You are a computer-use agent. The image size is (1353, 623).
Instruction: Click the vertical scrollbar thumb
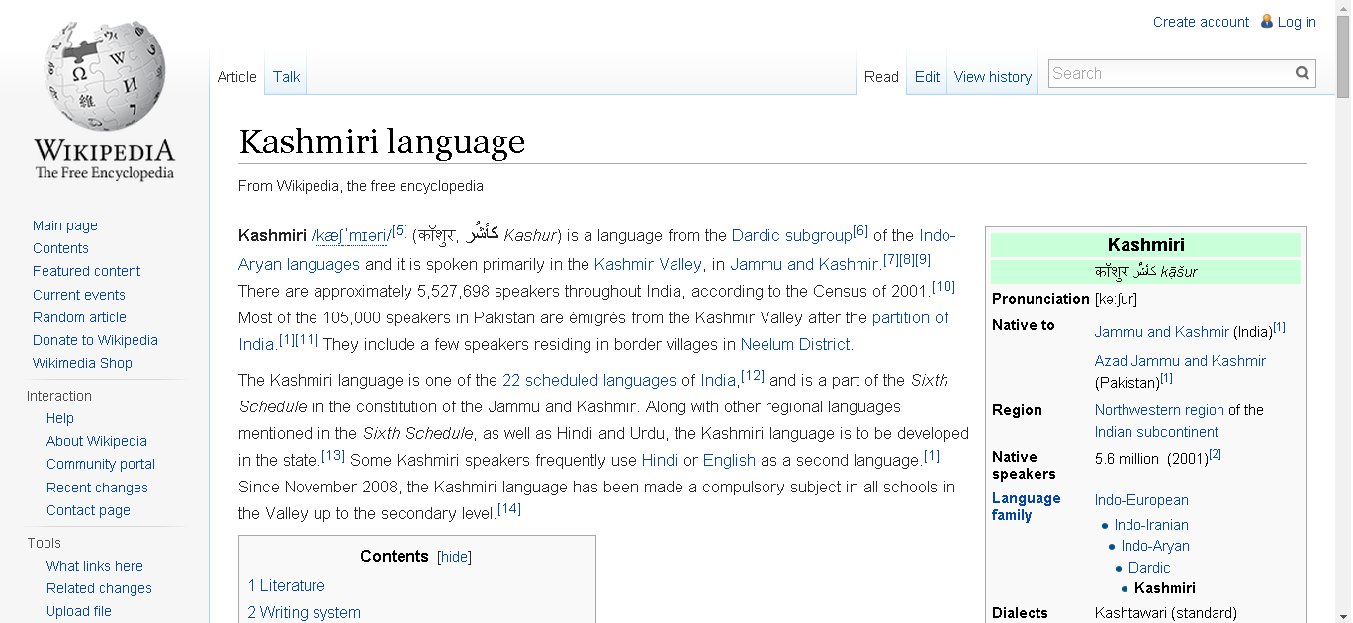[x=1343, y=57]
